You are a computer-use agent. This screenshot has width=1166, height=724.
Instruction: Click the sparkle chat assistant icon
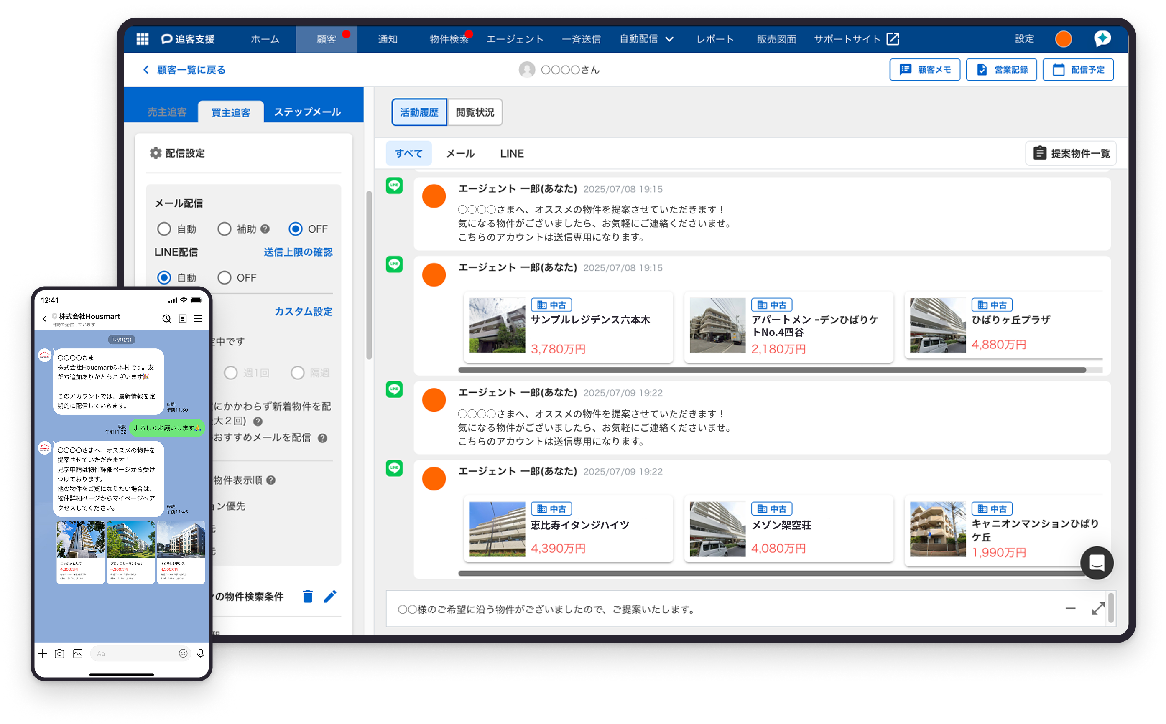pyautogui.click(x=1102, y=38)
